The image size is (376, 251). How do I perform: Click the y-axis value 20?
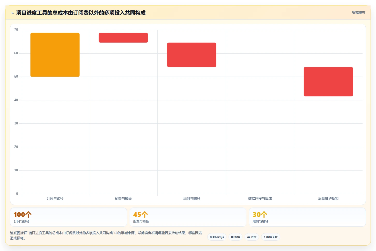coord(16,147)
